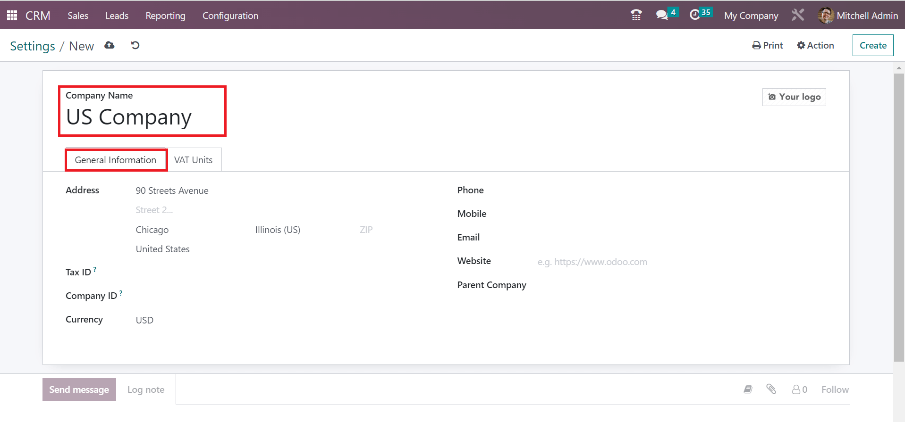Click the Follow button
This screenshot has height=422, width=905.
835,389
